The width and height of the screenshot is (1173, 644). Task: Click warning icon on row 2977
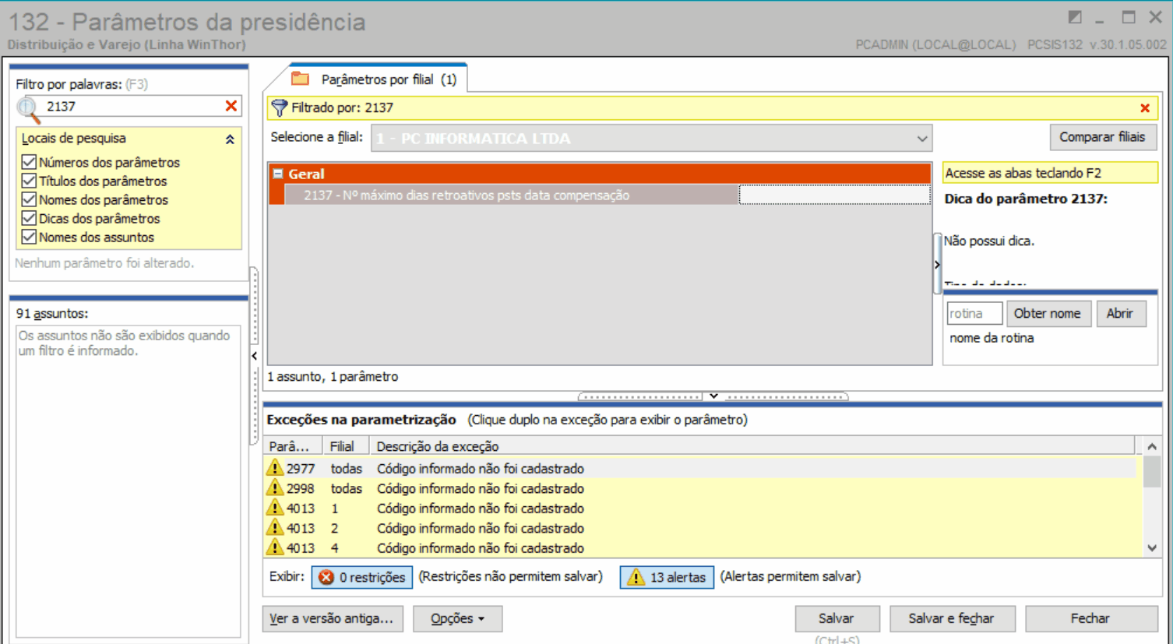(x=275, y=468)
